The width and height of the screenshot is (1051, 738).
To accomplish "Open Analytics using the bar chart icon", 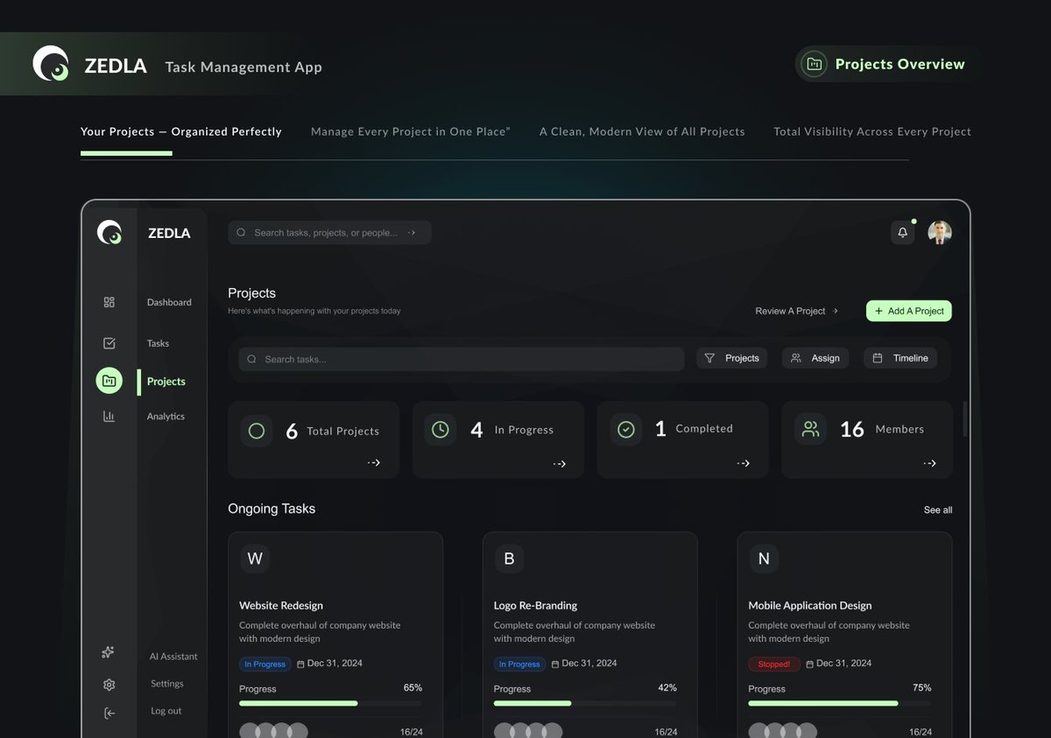I will 109,416.
